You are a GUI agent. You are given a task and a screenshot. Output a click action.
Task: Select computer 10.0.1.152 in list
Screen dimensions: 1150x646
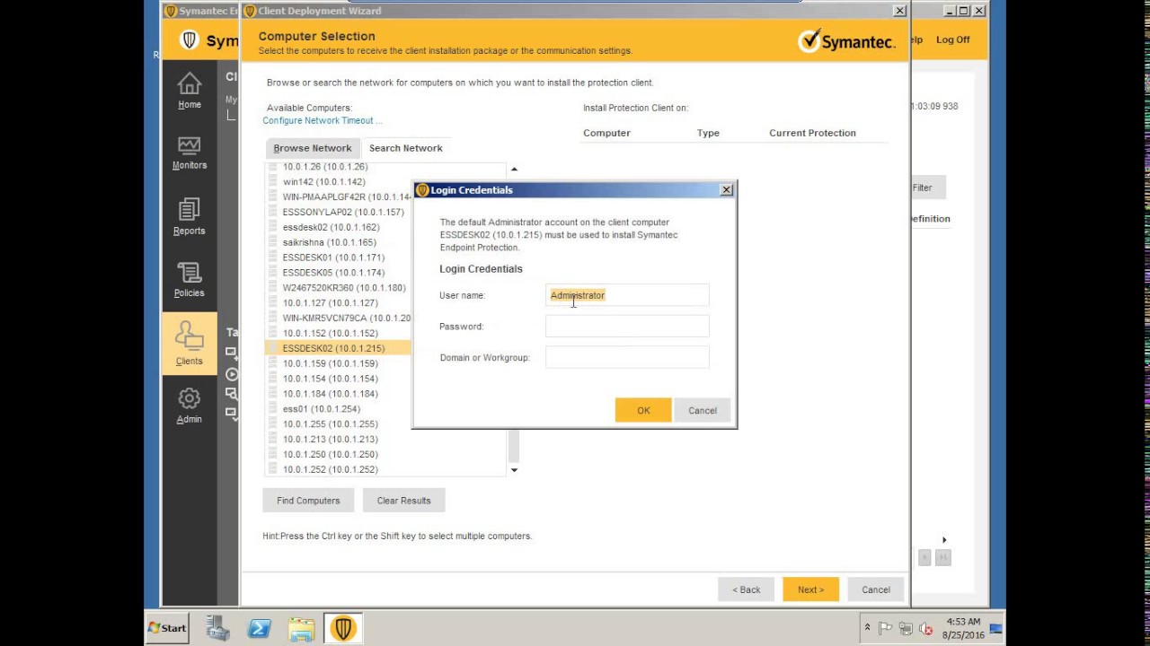(330, 333)
